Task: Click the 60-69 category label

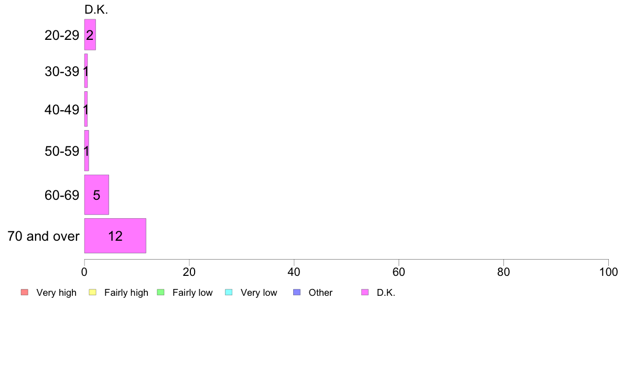Action: pyautogui.click(x=62, y=195)
